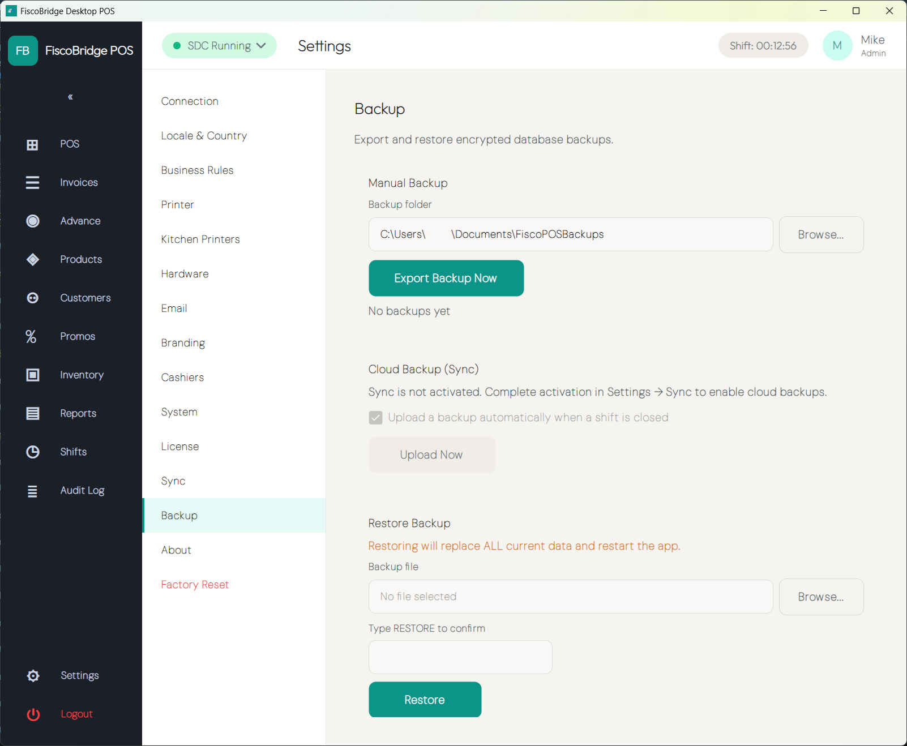Click the FB logo badge
The height and width of the screenshot is (746, 907).
point(23,50)
